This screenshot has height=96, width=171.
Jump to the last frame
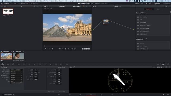click(72, 49)
